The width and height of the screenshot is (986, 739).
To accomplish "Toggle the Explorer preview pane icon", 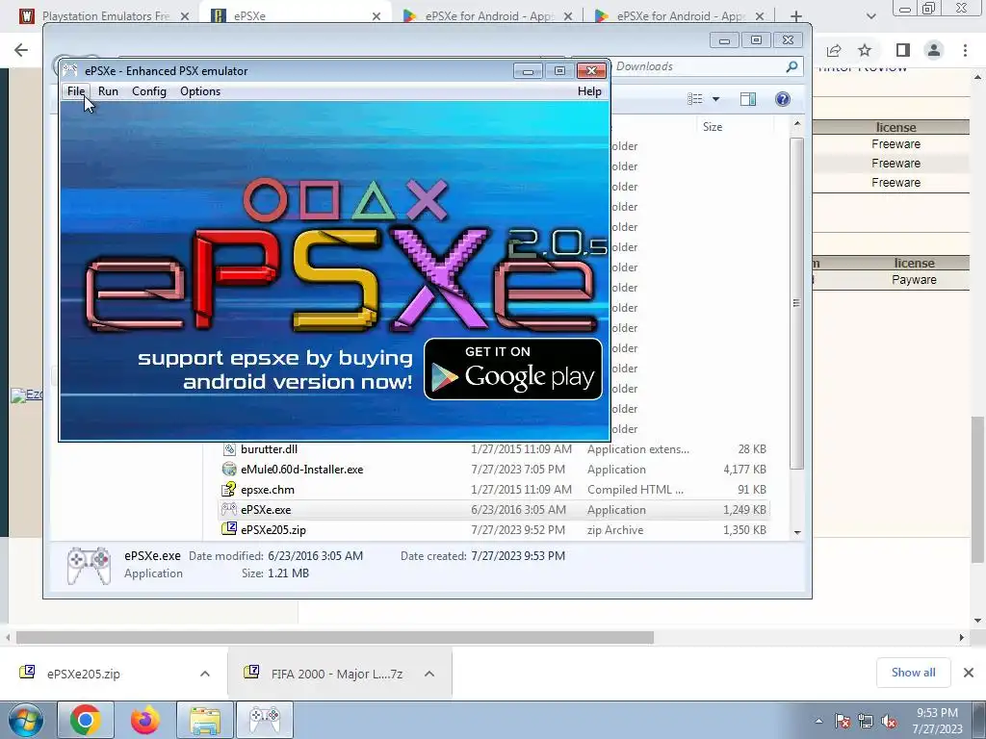I will click(747, 99).
